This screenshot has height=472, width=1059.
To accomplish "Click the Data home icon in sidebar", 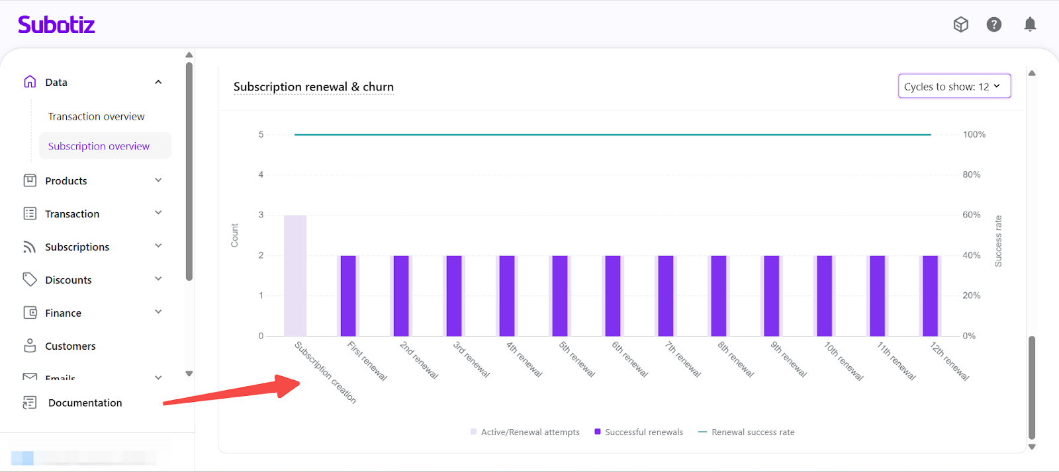I will (30, 82).
